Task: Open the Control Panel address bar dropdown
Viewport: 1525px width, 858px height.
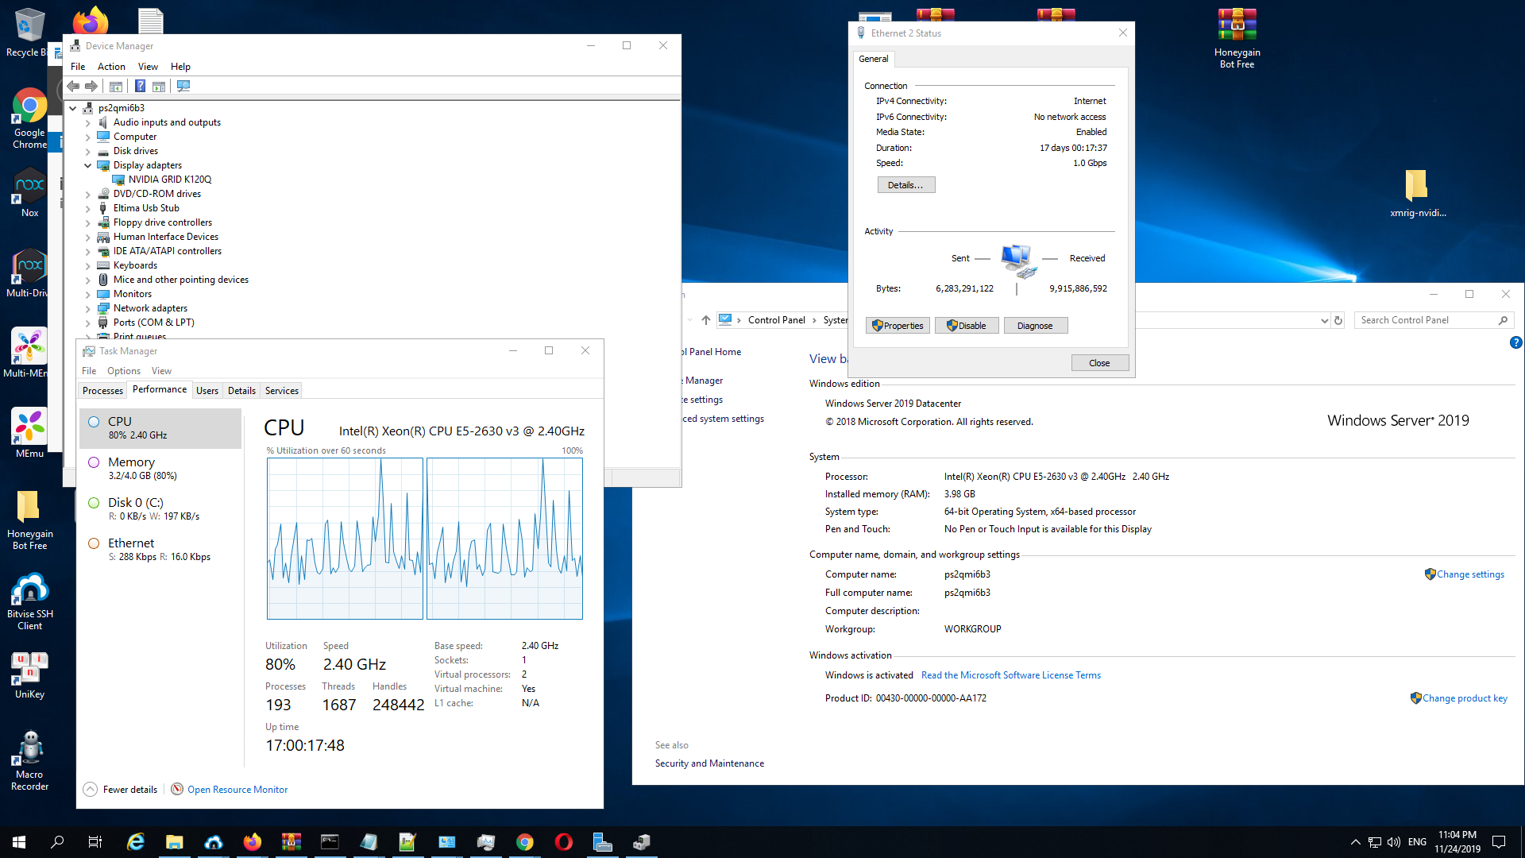Action: [1324, 320]
